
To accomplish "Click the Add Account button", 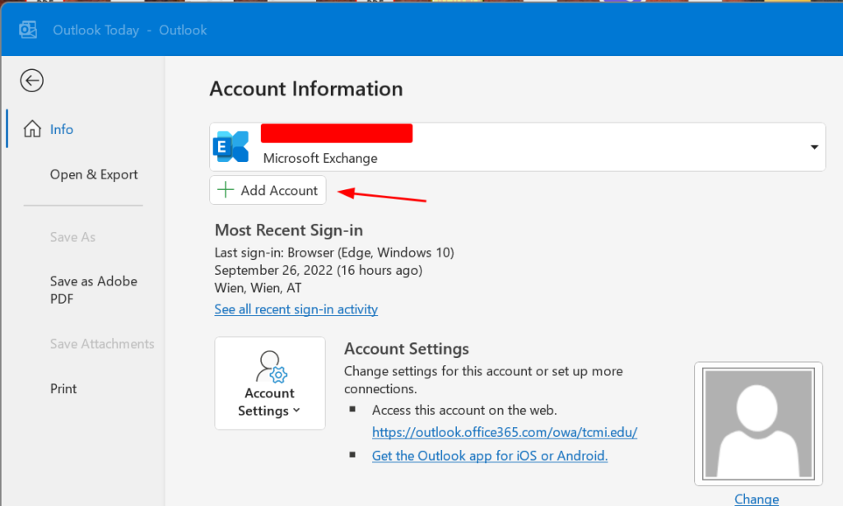I will [268, 190].
